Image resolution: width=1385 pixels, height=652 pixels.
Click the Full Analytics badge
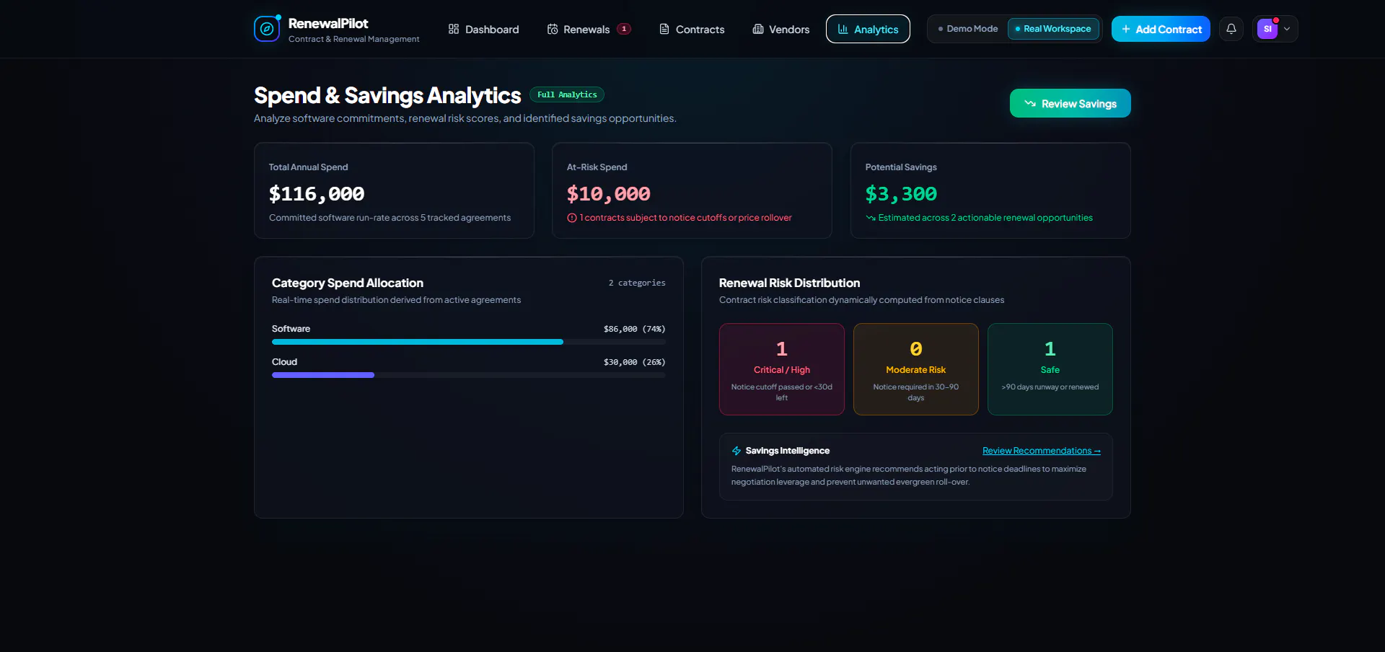567,94
